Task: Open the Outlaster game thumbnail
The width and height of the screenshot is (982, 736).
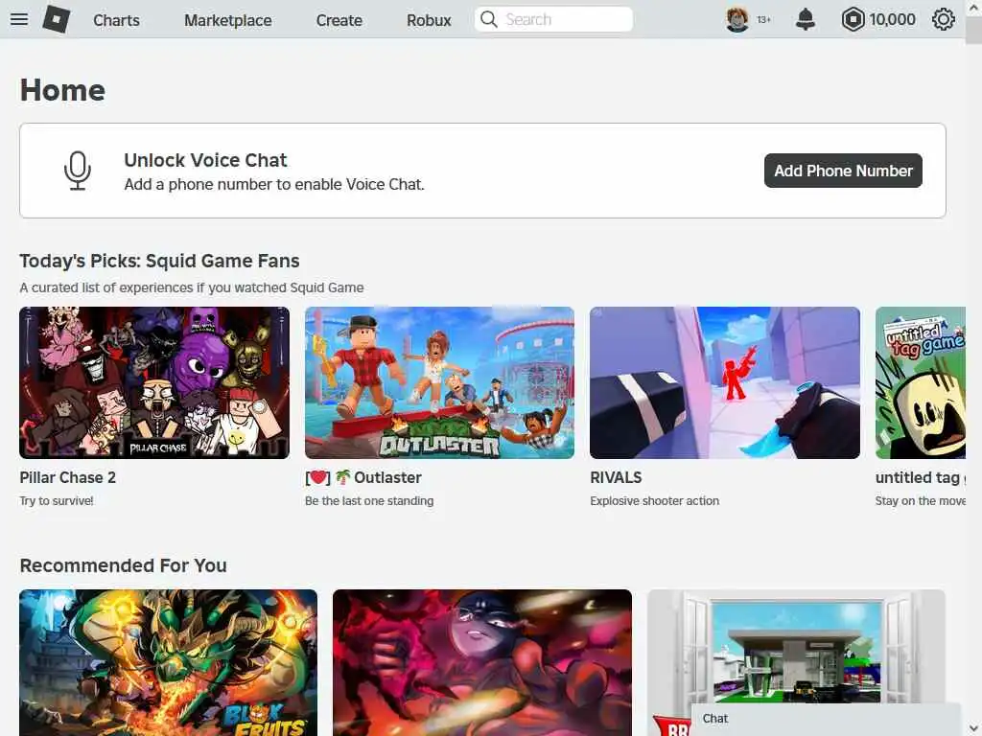Action: point(439,382)
